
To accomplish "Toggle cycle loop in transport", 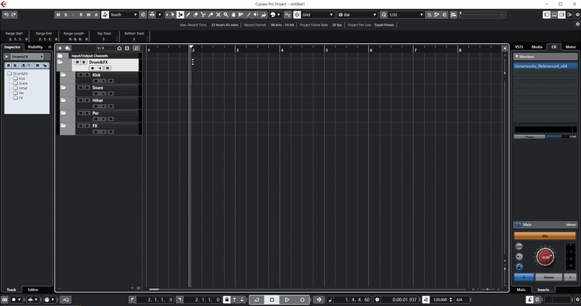I will [256, 300].
